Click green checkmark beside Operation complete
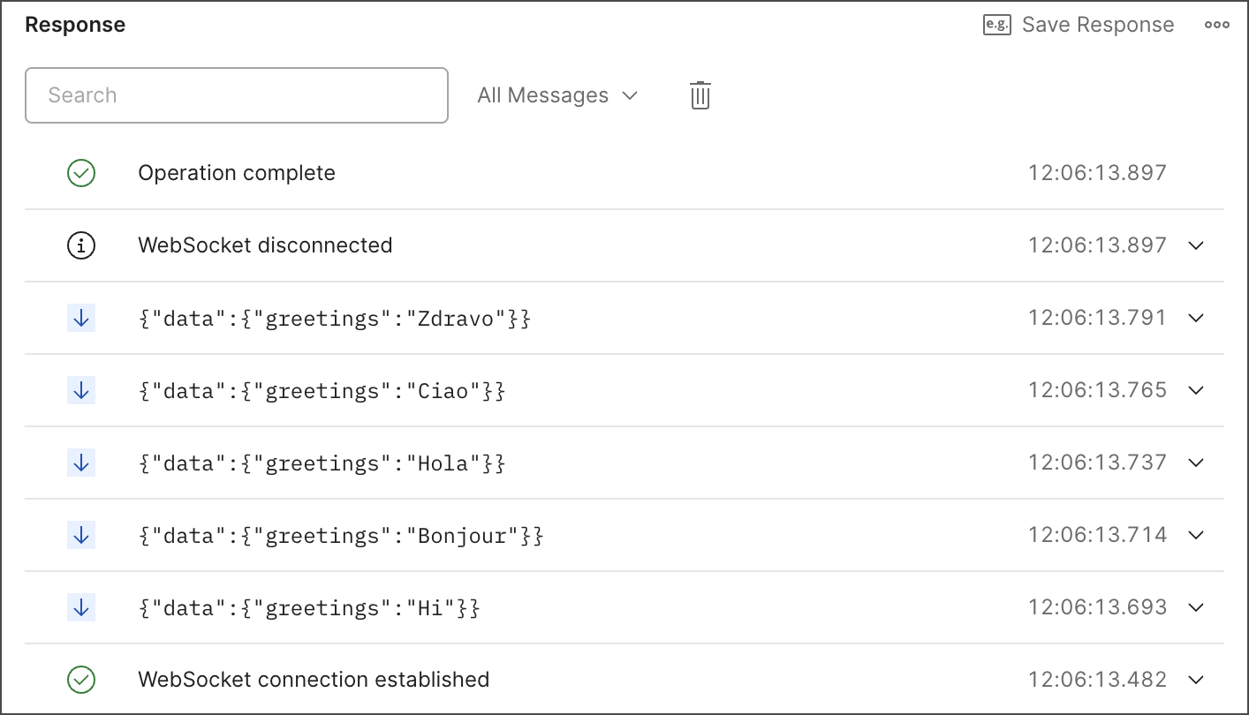 [81, 173]
